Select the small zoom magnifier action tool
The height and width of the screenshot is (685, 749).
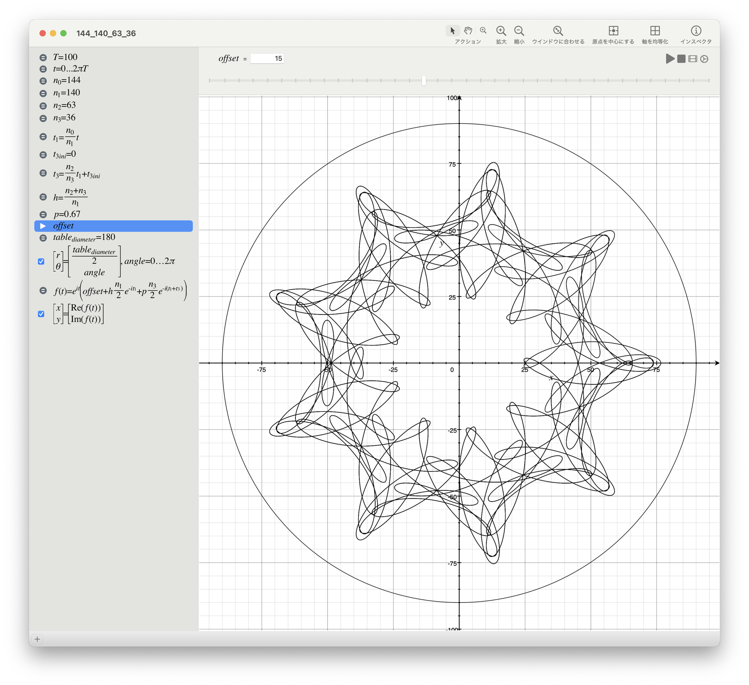pos(483,31)
